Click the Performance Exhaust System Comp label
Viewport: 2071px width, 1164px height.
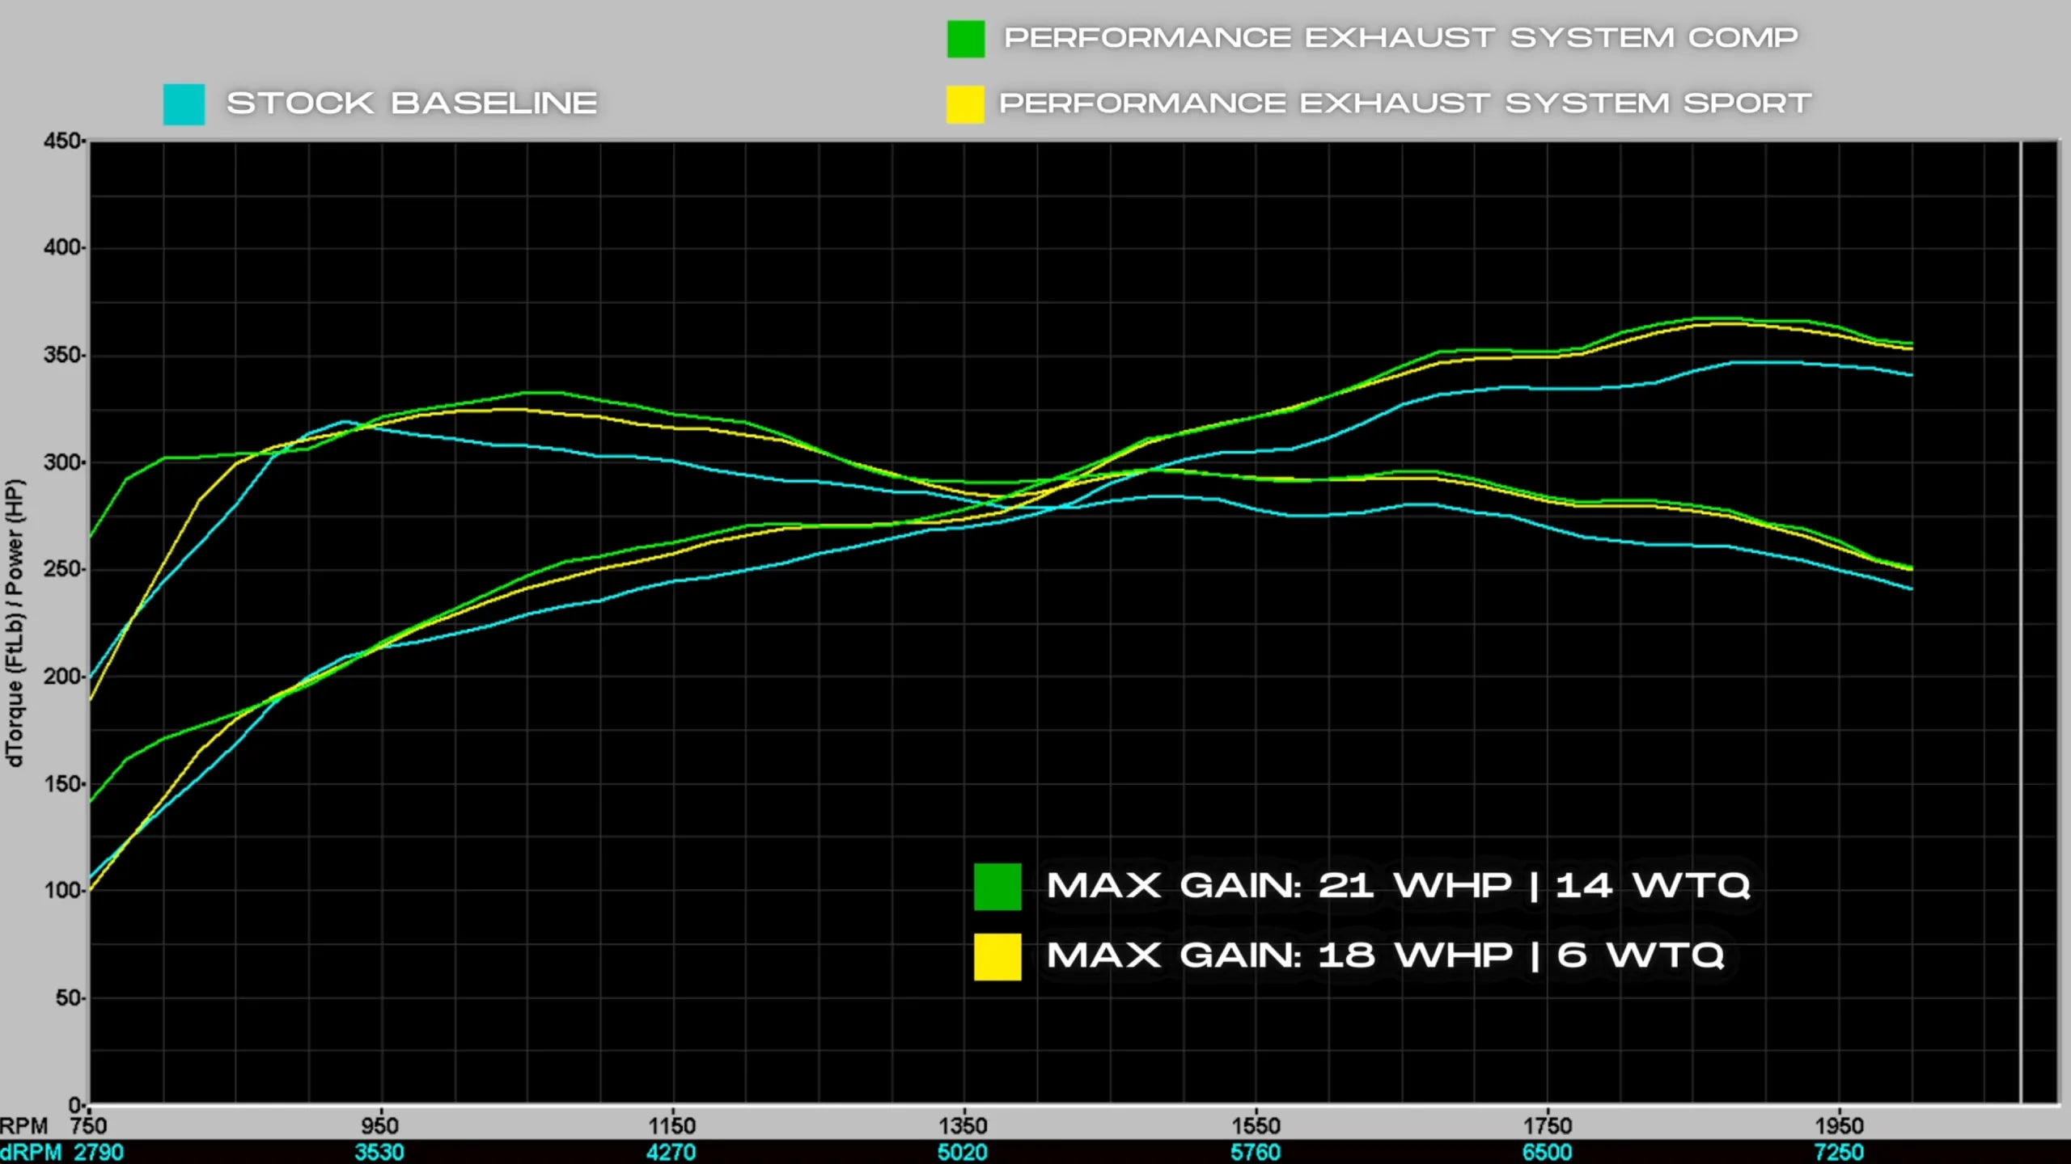(1400, 38)
